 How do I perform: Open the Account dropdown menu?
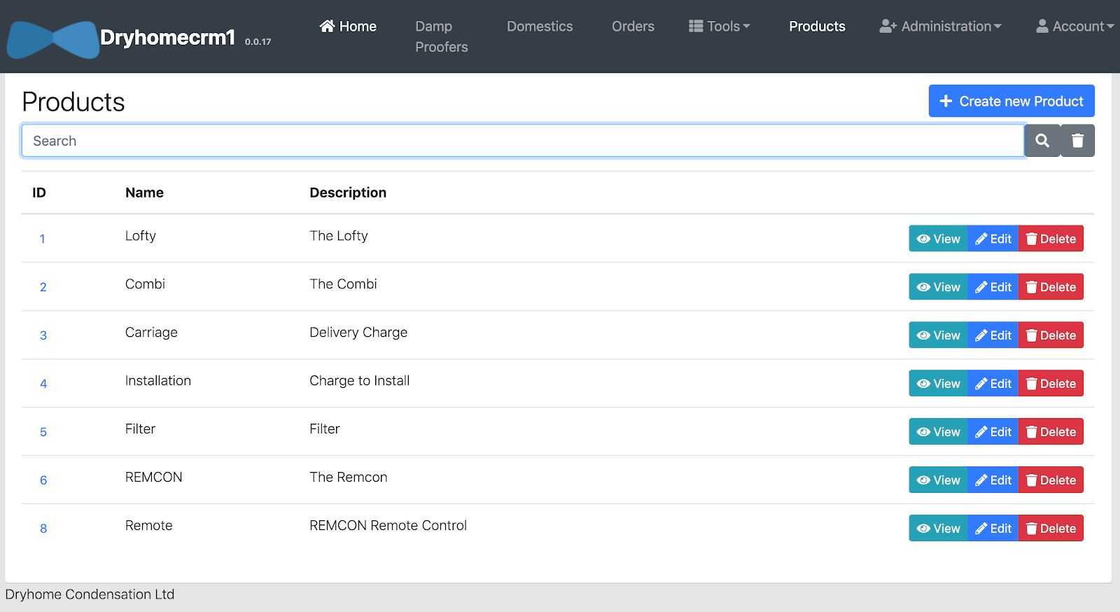pos(1074,27)
